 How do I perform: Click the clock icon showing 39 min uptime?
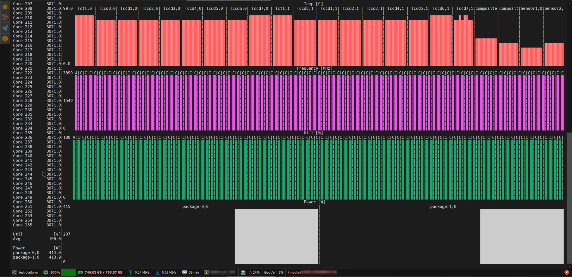pos(184,272)
